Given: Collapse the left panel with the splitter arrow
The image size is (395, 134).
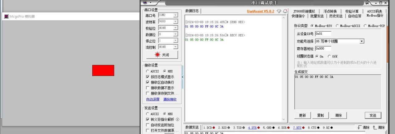Looking at the screenshot, I should [182, 77].
